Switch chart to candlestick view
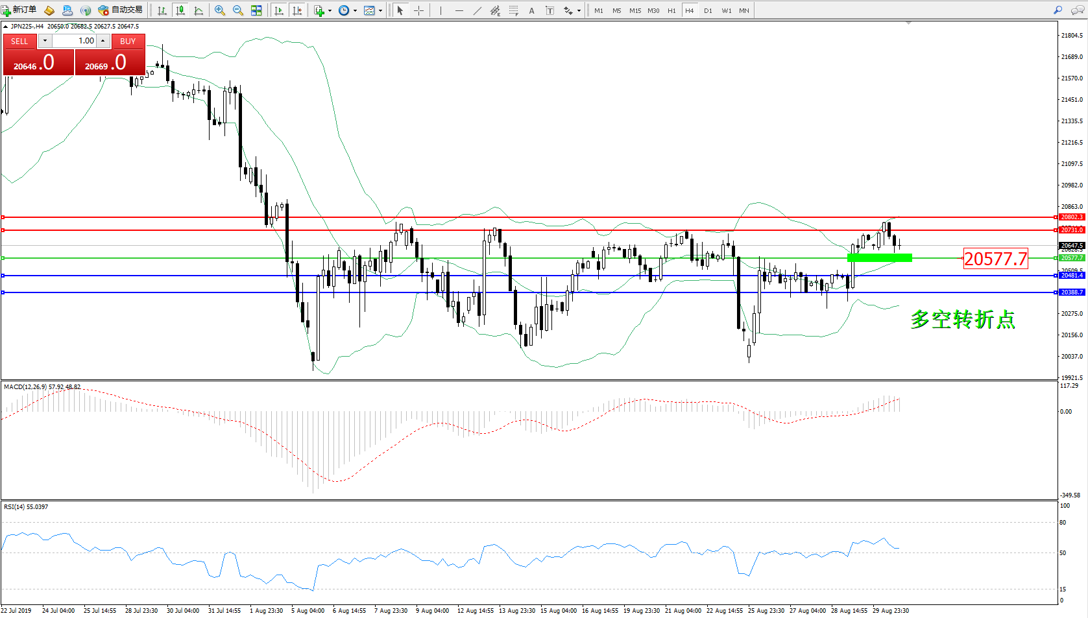The width and height of the screenshot is (1088, 618). [x=180, y=10]
